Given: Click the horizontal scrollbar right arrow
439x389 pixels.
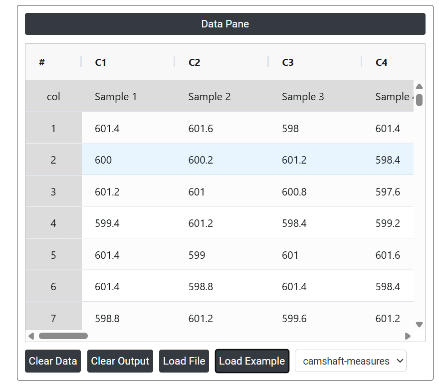Looking at the screenshot, I should coord(408,336).
